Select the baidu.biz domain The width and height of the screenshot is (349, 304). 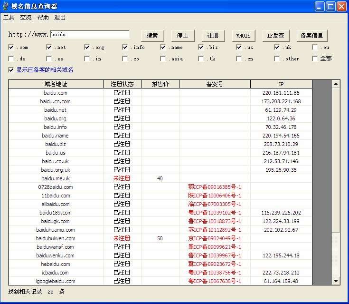(x=56, y=144)
